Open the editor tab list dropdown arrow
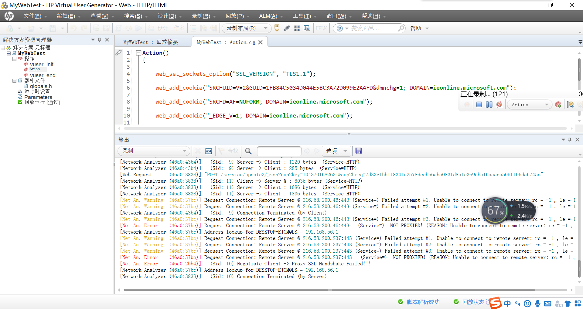583x309 pixels. 580,42
